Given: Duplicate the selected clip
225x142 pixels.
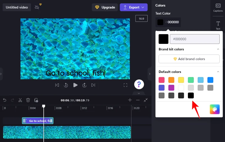Looking at the screenshot, I should [x=36, y=100].
